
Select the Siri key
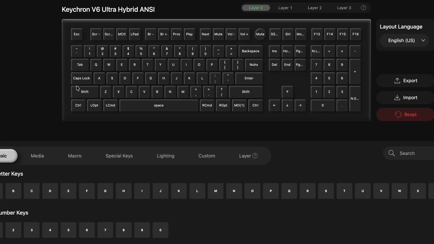point(288,34)
